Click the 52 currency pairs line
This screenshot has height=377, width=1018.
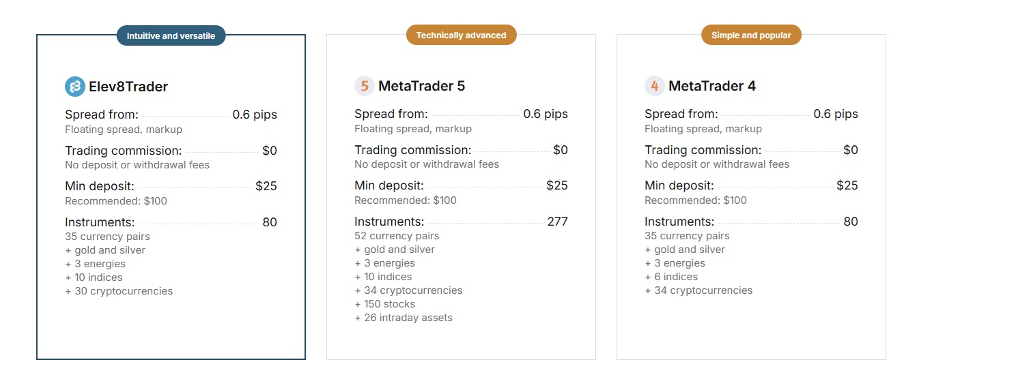pos(397,236)
